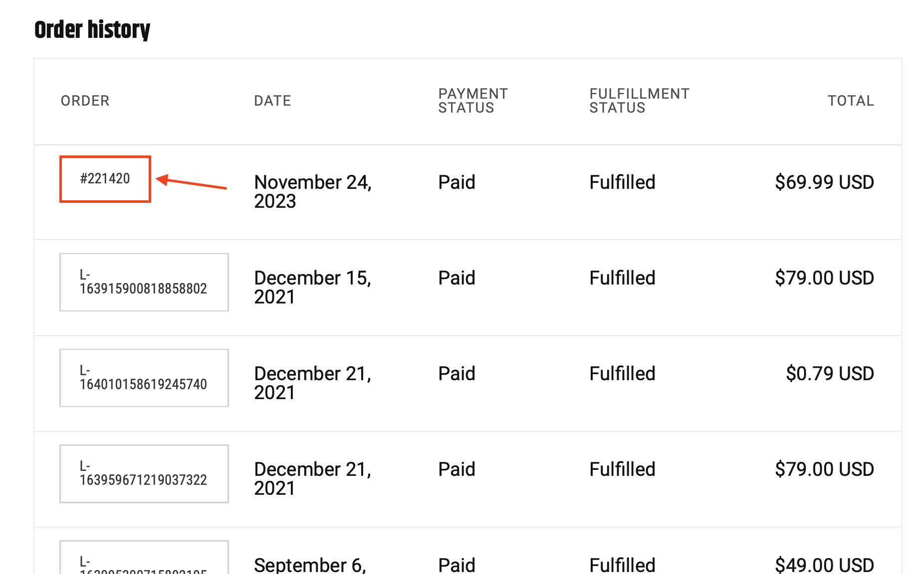The height and width of the screenshot is (574, 907).
Task: Open order L-164010158619245740
Action: [x=144, y=378]
